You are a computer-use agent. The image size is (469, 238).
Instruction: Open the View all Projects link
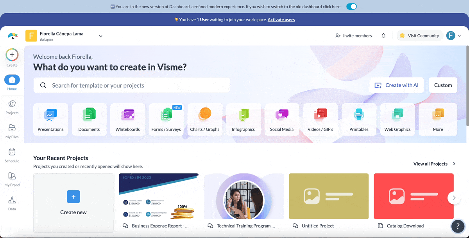pos(434,164)
